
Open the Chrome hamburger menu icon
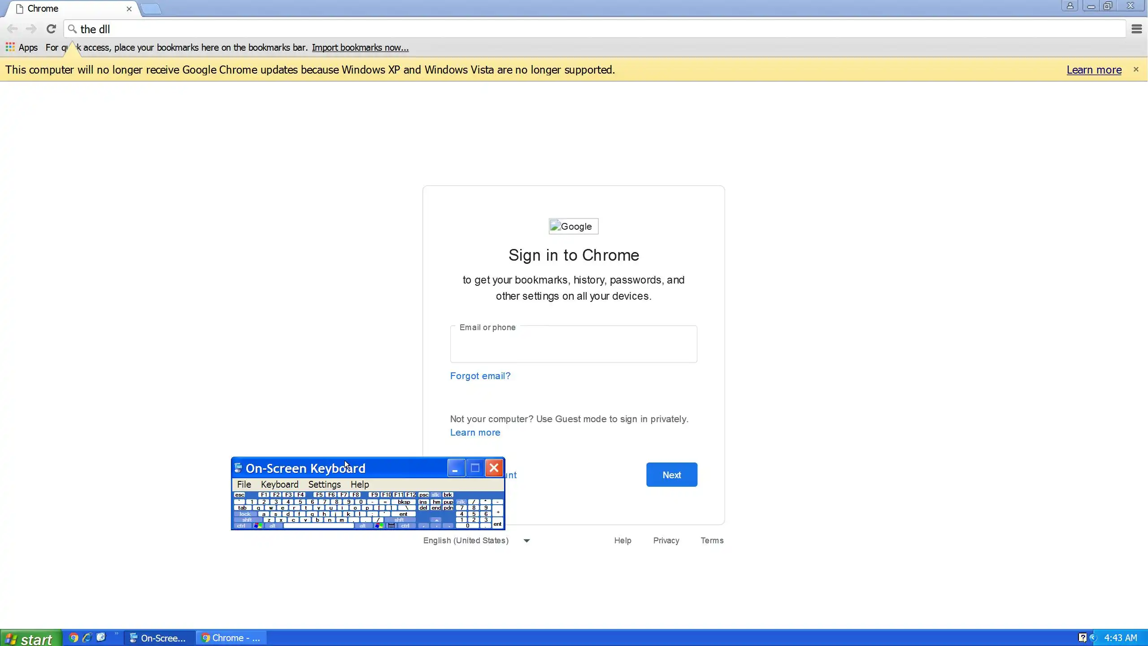[1136, 29]
